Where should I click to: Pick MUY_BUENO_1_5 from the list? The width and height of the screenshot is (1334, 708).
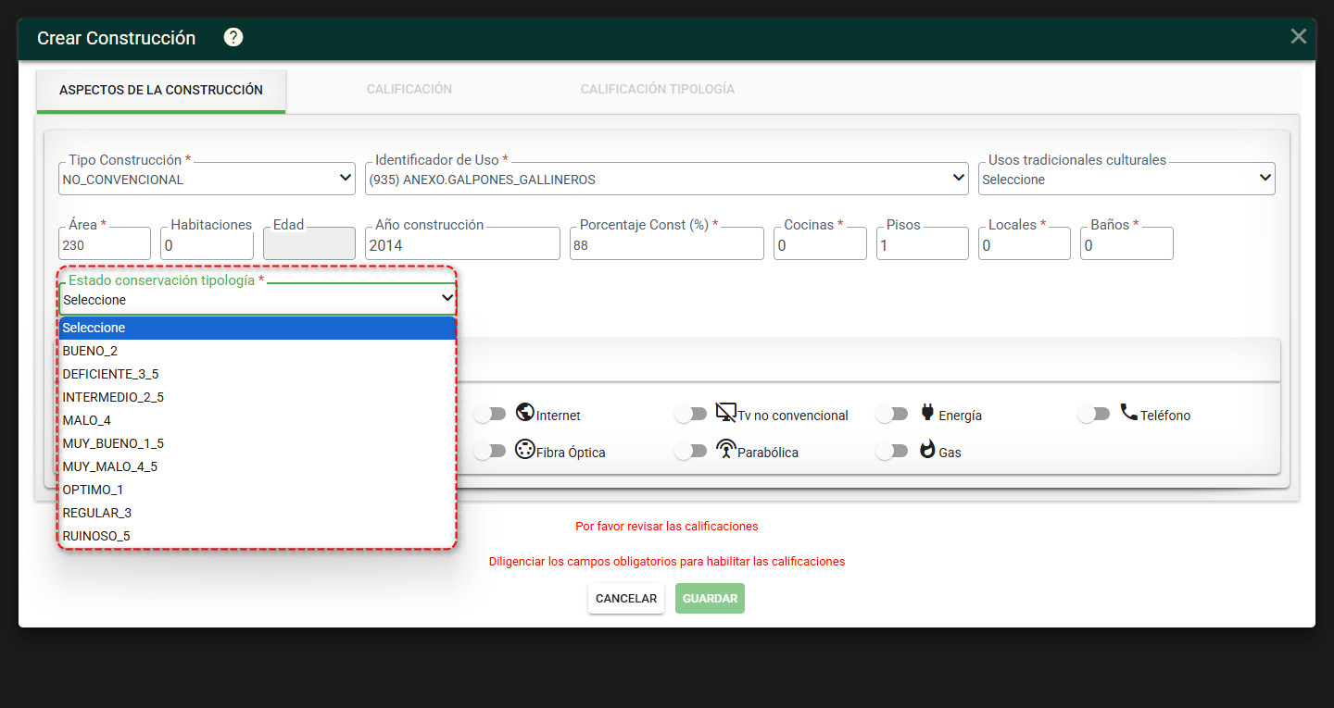(258, 443)
